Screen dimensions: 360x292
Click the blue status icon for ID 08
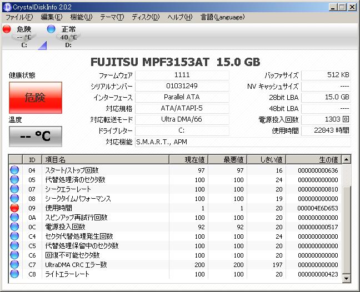pos(14,198)
